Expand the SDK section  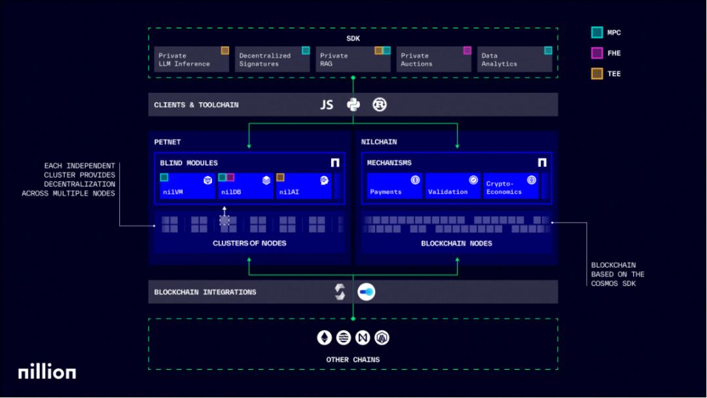tap(355, 39)
